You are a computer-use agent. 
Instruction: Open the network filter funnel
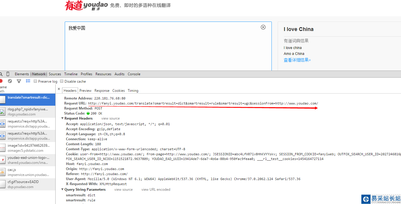click(x=19, y=81)
